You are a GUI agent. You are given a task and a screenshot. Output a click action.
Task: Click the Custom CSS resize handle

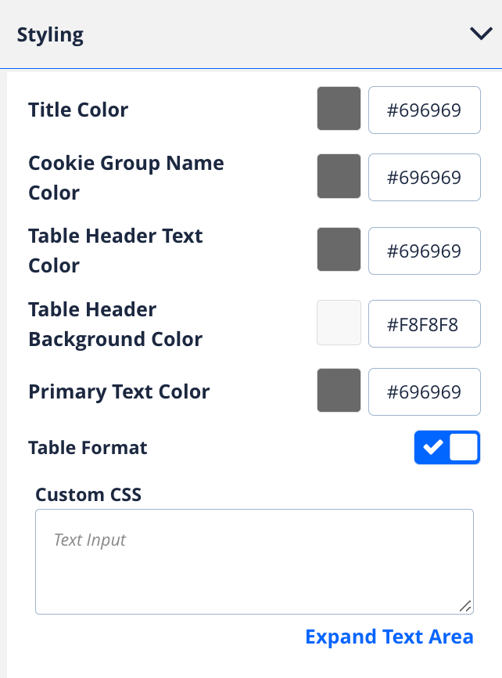pyautogui.click(x=466, y=606)
